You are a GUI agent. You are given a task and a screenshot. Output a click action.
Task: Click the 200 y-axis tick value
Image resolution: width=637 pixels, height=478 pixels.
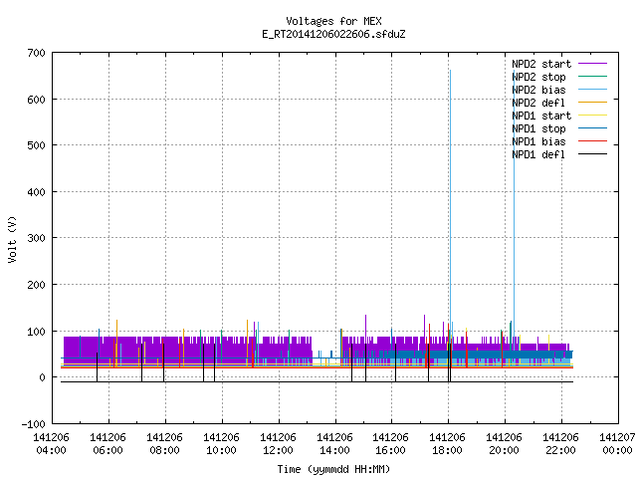(x=37, y=285)
